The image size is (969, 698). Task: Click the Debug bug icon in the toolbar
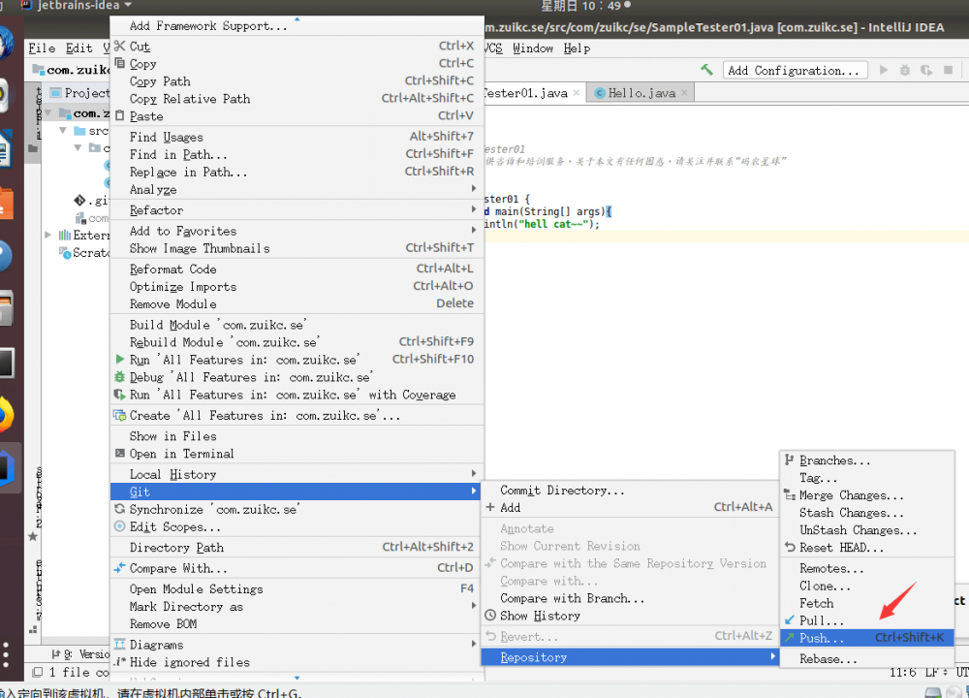pyautogui.click(x=904, y=70)
